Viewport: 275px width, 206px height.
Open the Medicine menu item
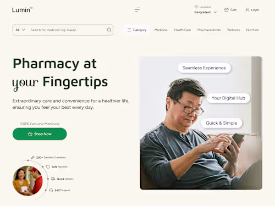point(161,30)
